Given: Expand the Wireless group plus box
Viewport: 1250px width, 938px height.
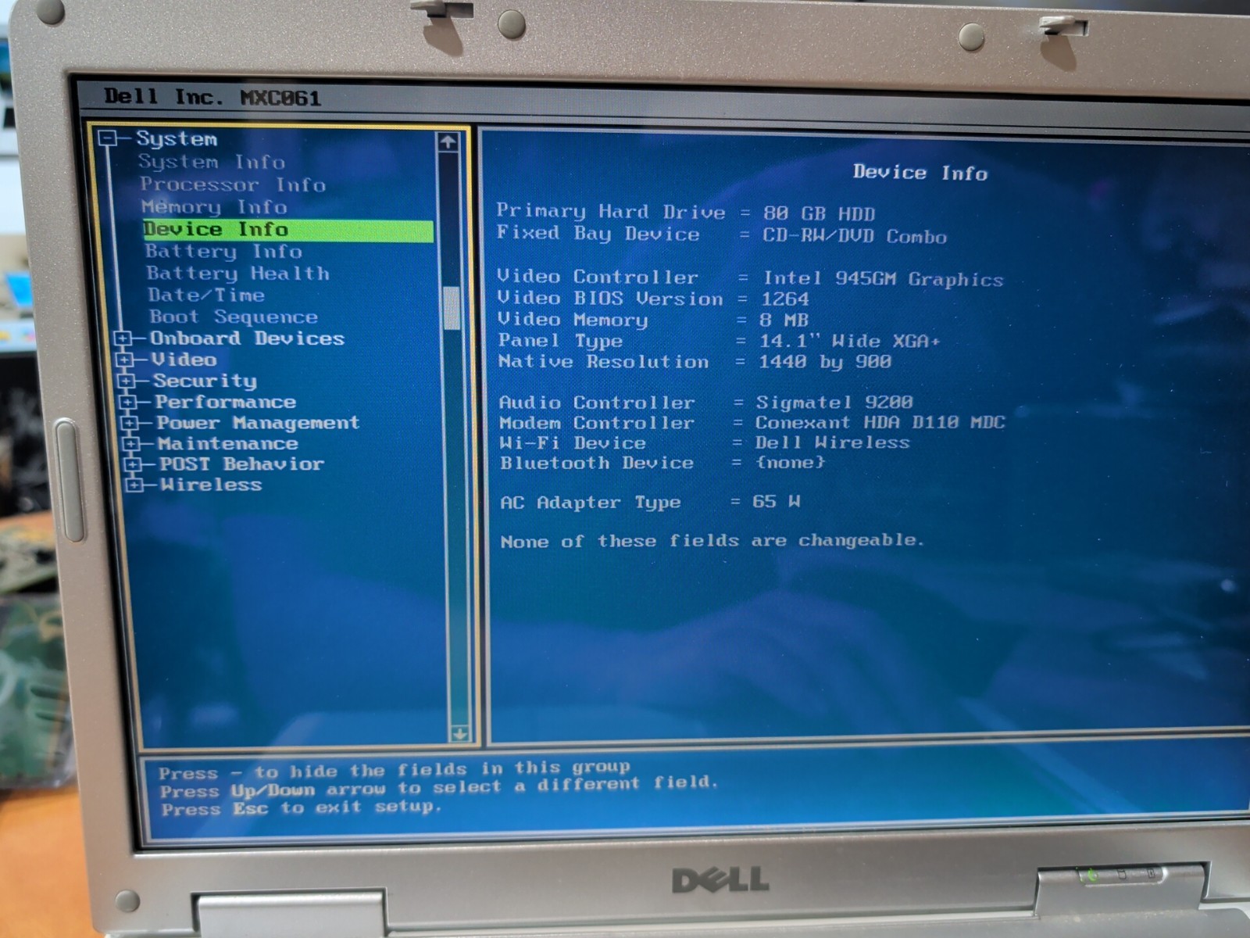Looking at the screenshot, I should click(134, 485).
